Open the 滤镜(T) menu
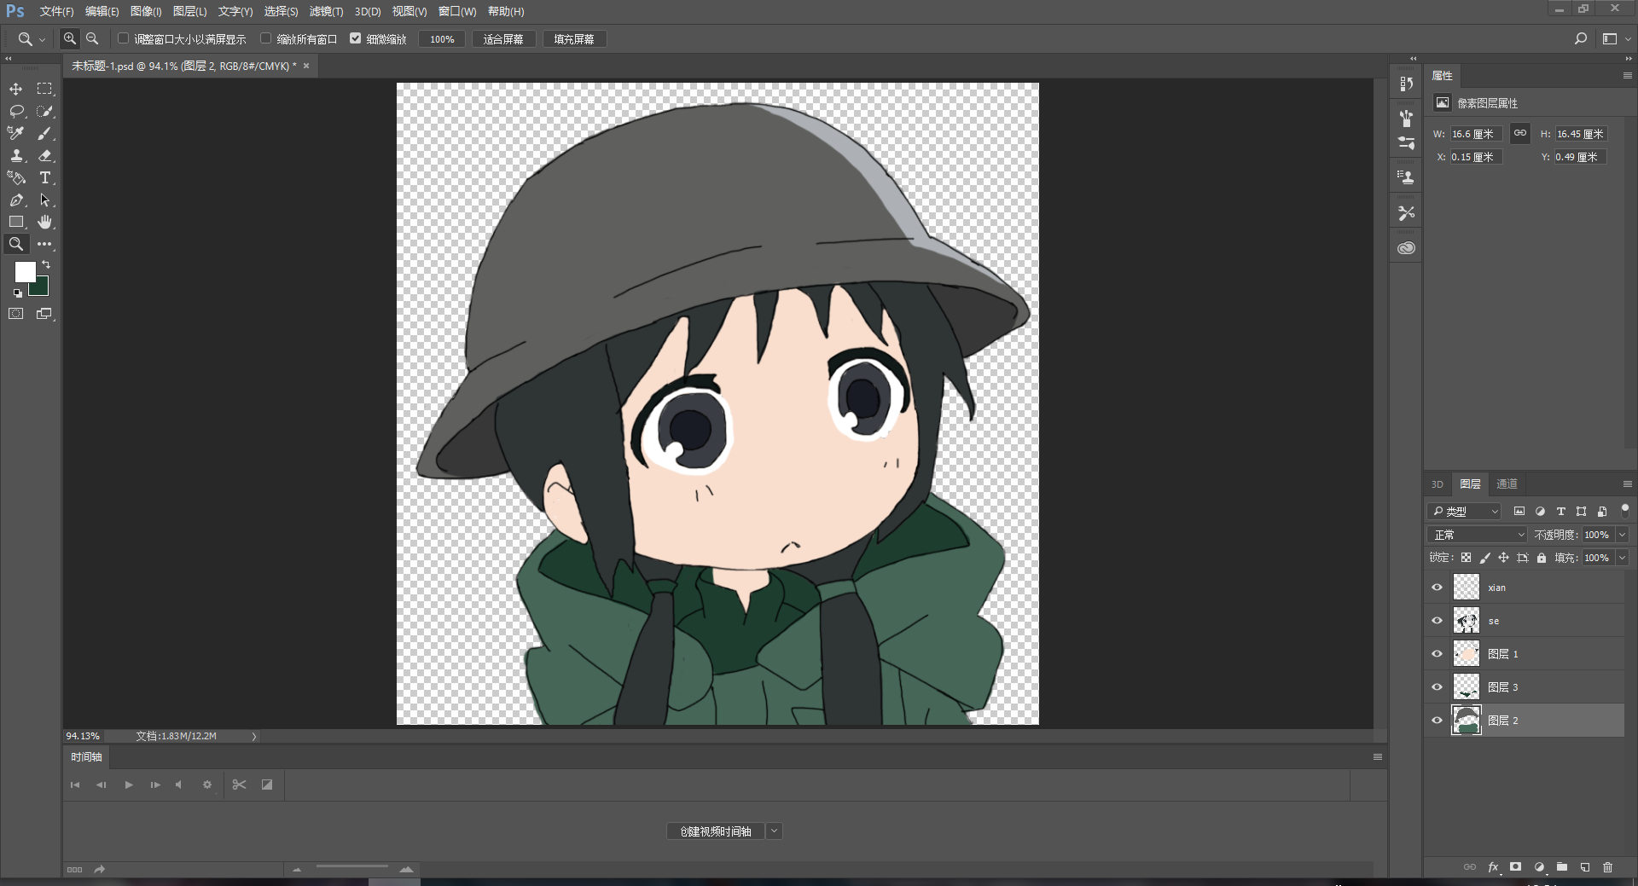Viewport: 1638px width, 886px height. [x=326, y=11]
